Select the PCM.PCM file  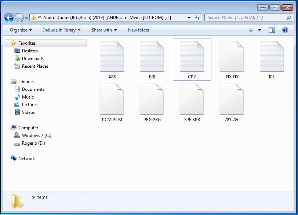click(112, 100)
